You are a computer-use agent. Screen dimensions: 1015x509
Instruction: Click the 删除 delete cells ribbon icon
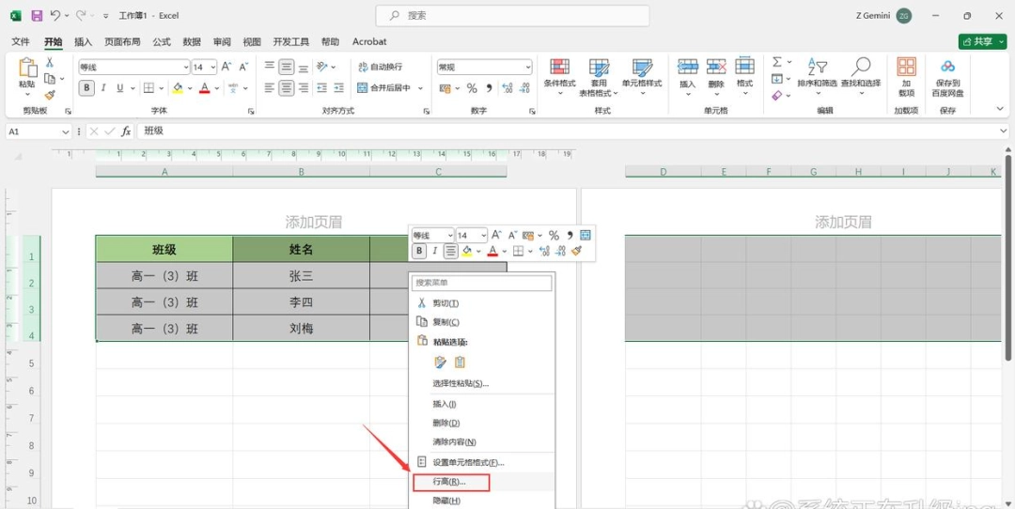point(716,67)
